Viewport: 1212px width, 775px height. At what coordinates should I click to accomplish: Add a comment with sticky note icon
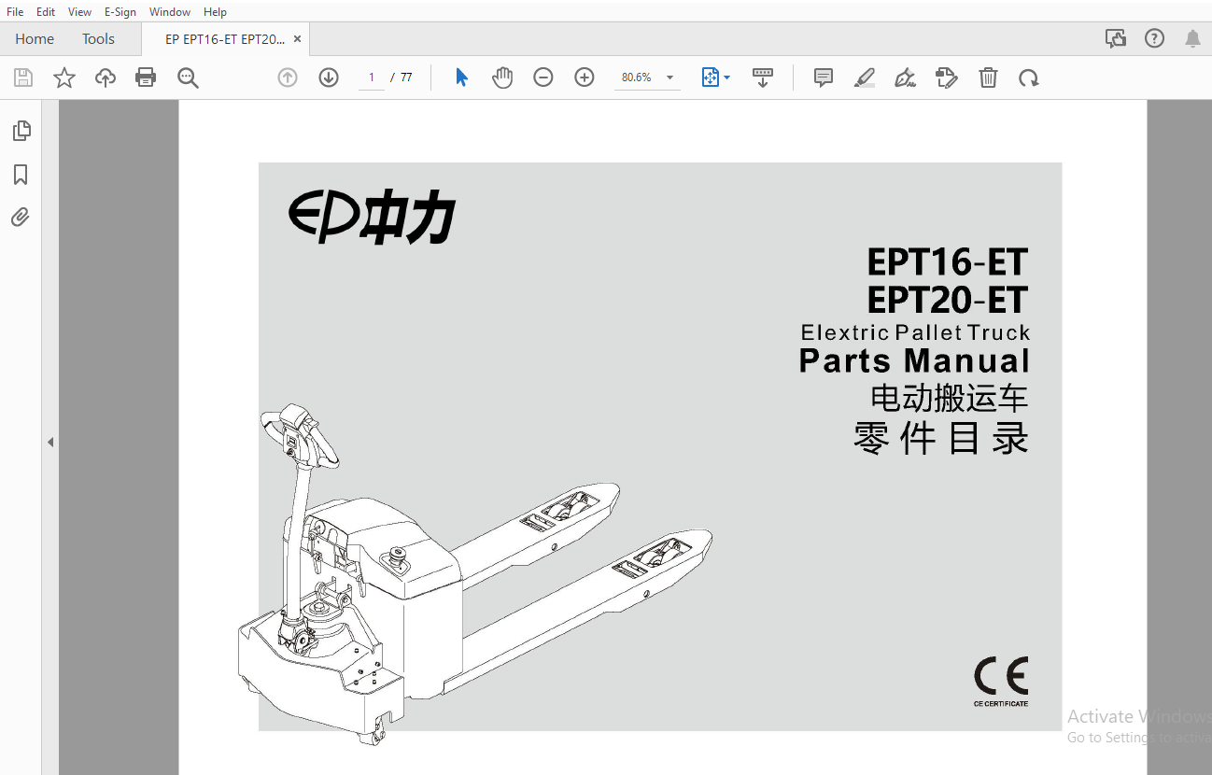[x=824, y=77]
